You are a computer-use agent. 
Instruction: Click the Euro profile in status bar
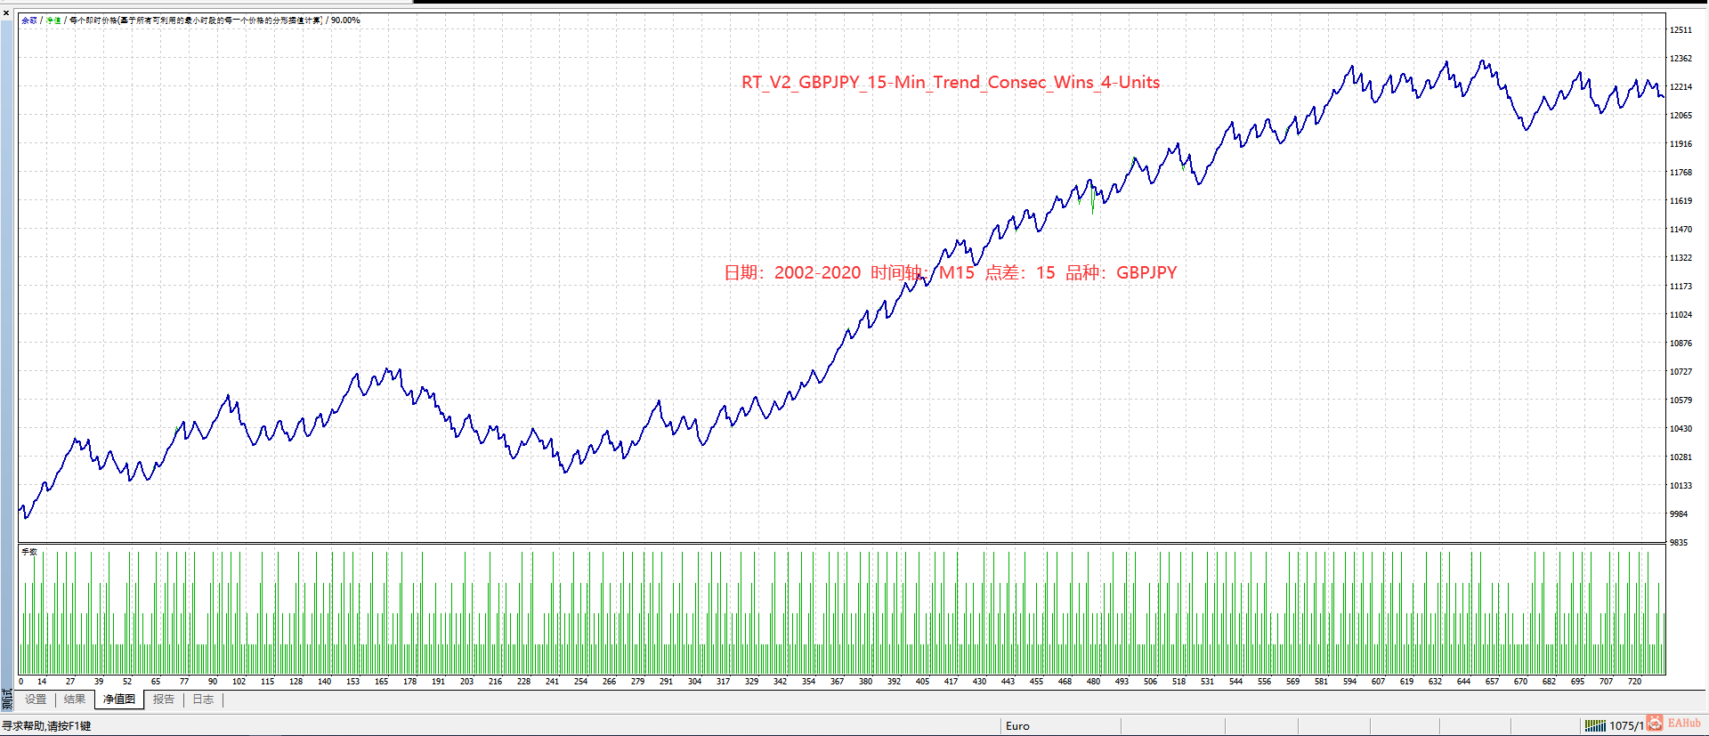click(1017, 726)
